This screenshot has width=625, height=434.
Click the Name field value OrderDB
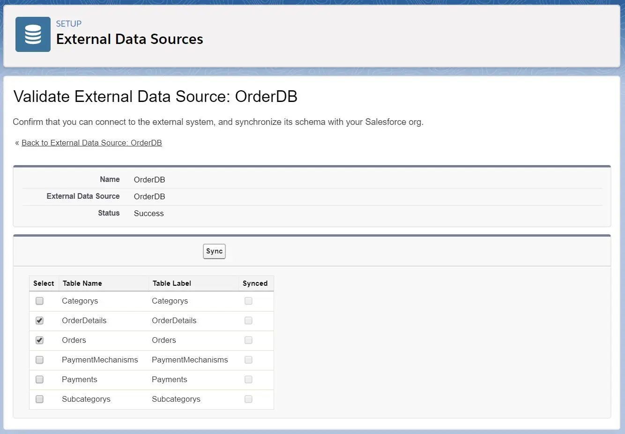click(149, 180)
